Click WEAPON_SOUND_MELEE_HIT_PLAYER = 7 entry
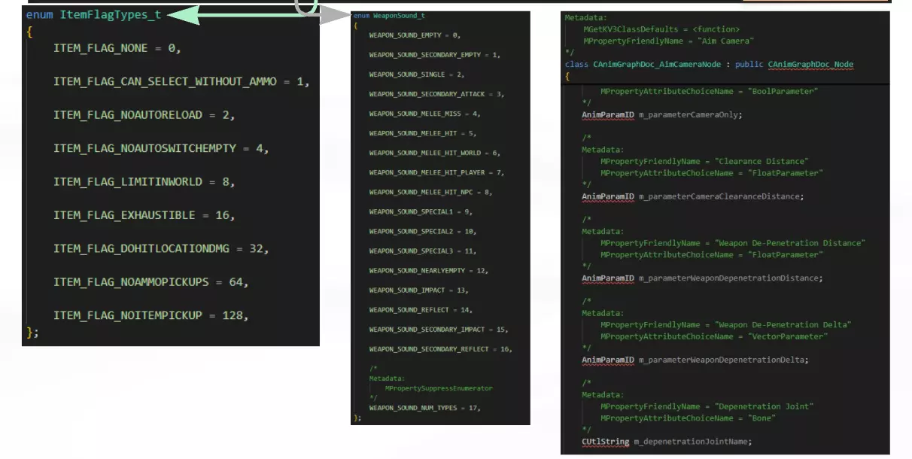Viewport: 912px width, 459px height. (436, 172)
